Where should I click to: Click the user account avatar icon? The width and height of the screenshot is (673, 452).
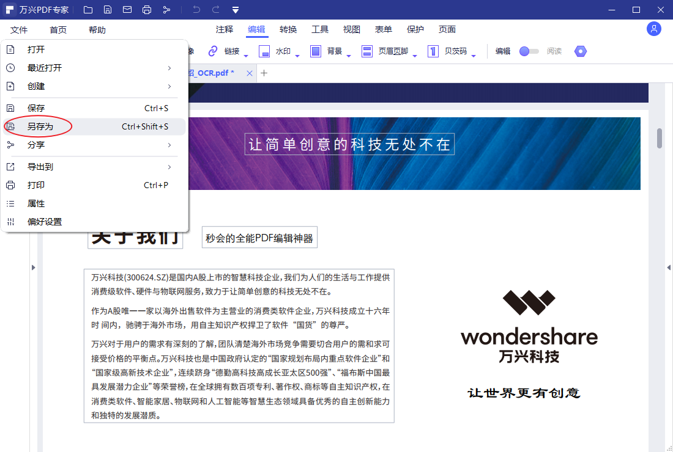[653, 29]
